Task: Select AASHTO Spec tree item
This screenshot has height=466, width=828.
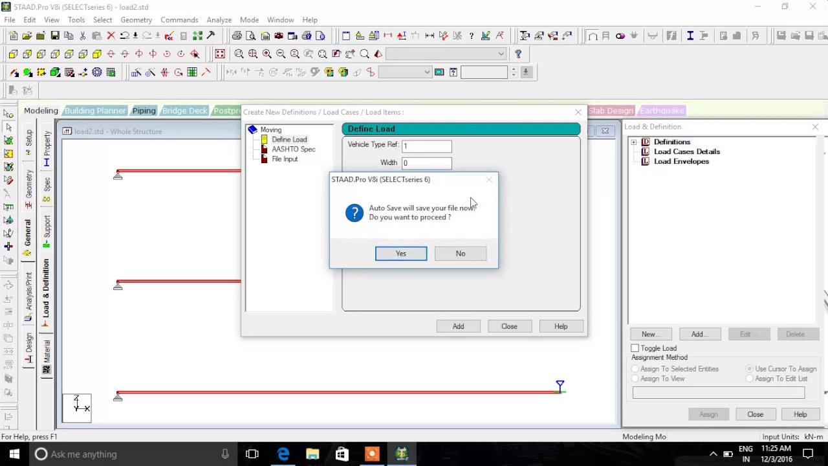Action: (294, 150)
